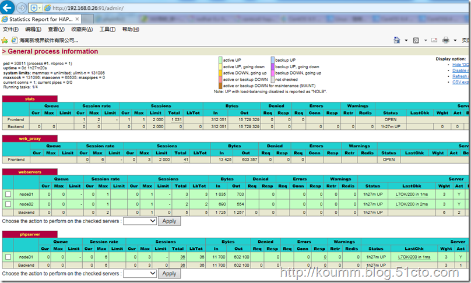Click the Backend row label in phpserver table
Screen dimensions: 471x283
(26, 266)
